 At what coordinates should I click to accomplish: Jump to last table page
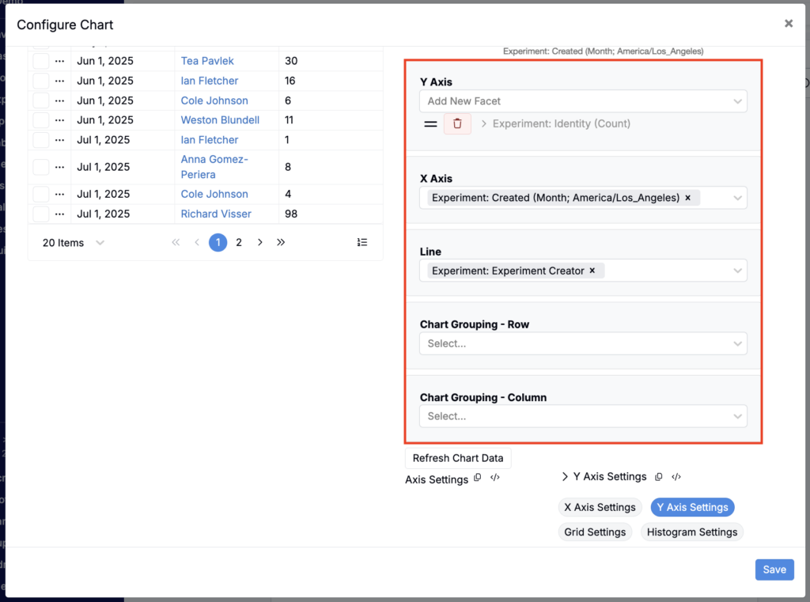281,242
